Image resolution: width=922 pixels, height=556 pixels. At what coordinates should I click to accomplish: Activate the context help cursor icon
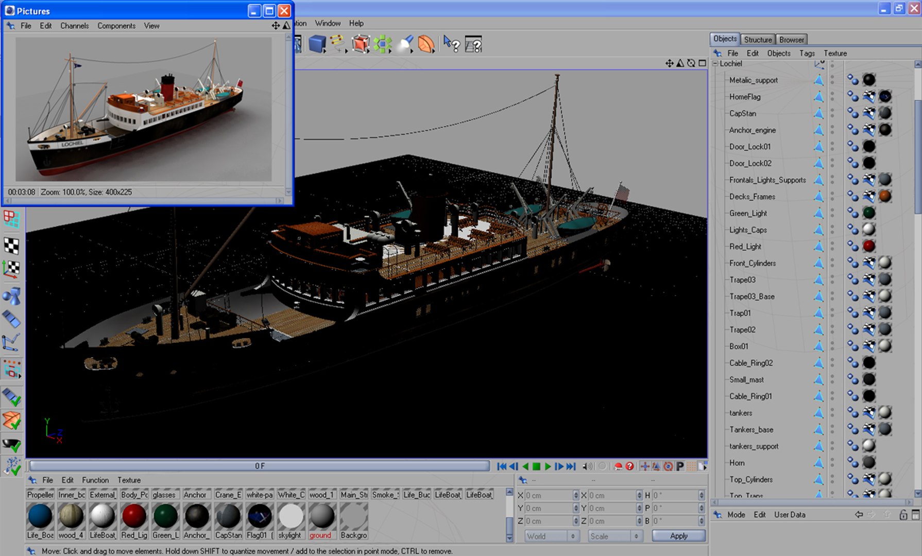click(x=451, y=44)
